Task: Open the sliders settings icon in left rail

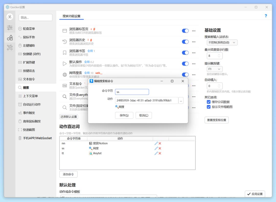Action: 10,27
